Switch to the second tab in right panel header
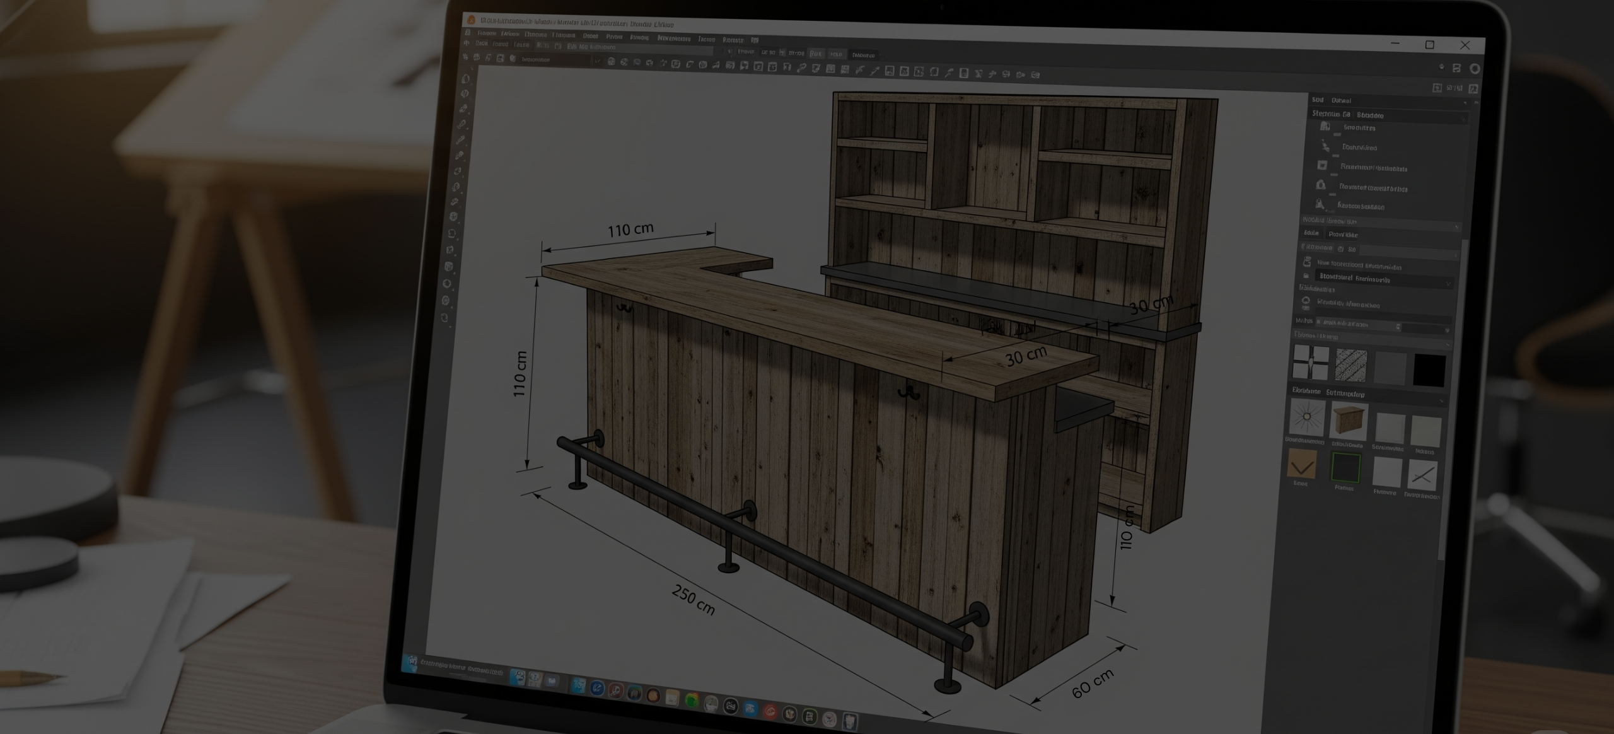 [x=1341, y=101]
